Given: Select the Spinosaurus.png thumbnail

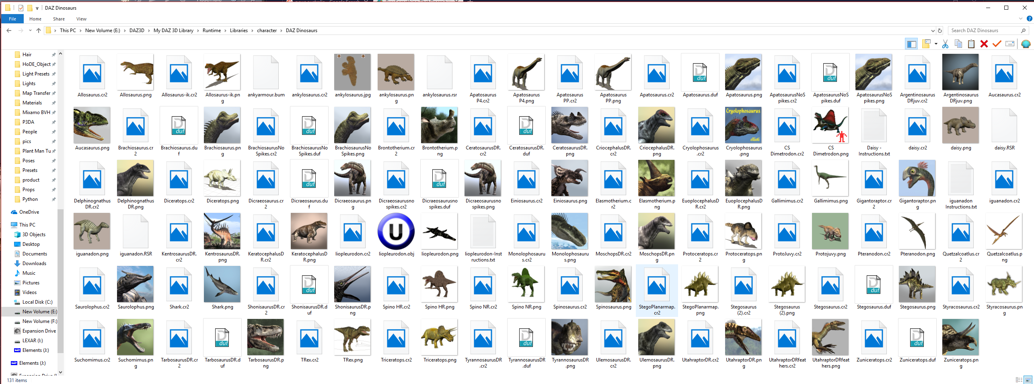Looking at the screenshot, I should tap(613, 284).
